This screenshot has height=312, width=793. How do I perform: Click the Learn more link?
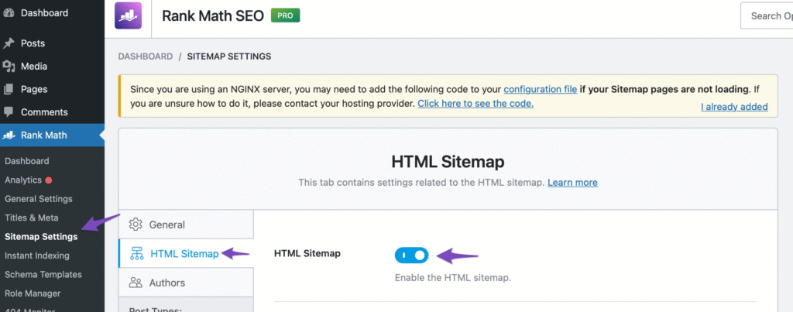pyautogui.click(x=572, y=183)
